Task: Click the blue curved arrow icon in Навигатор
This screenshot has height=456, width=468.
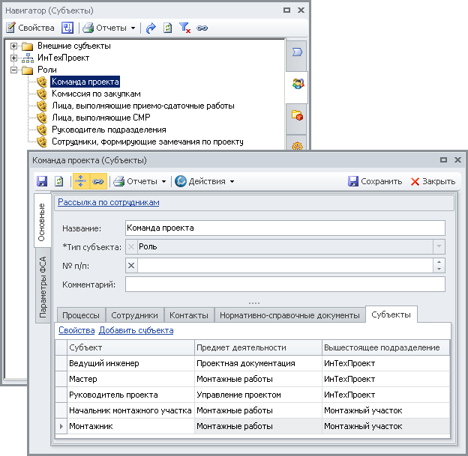Action: pos(151,28)
